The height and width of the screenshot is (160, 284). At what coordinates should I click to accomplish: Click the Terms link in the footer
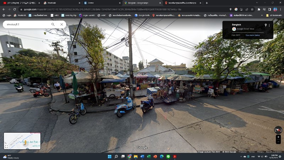pyautogui.click(x=252, y=152)
